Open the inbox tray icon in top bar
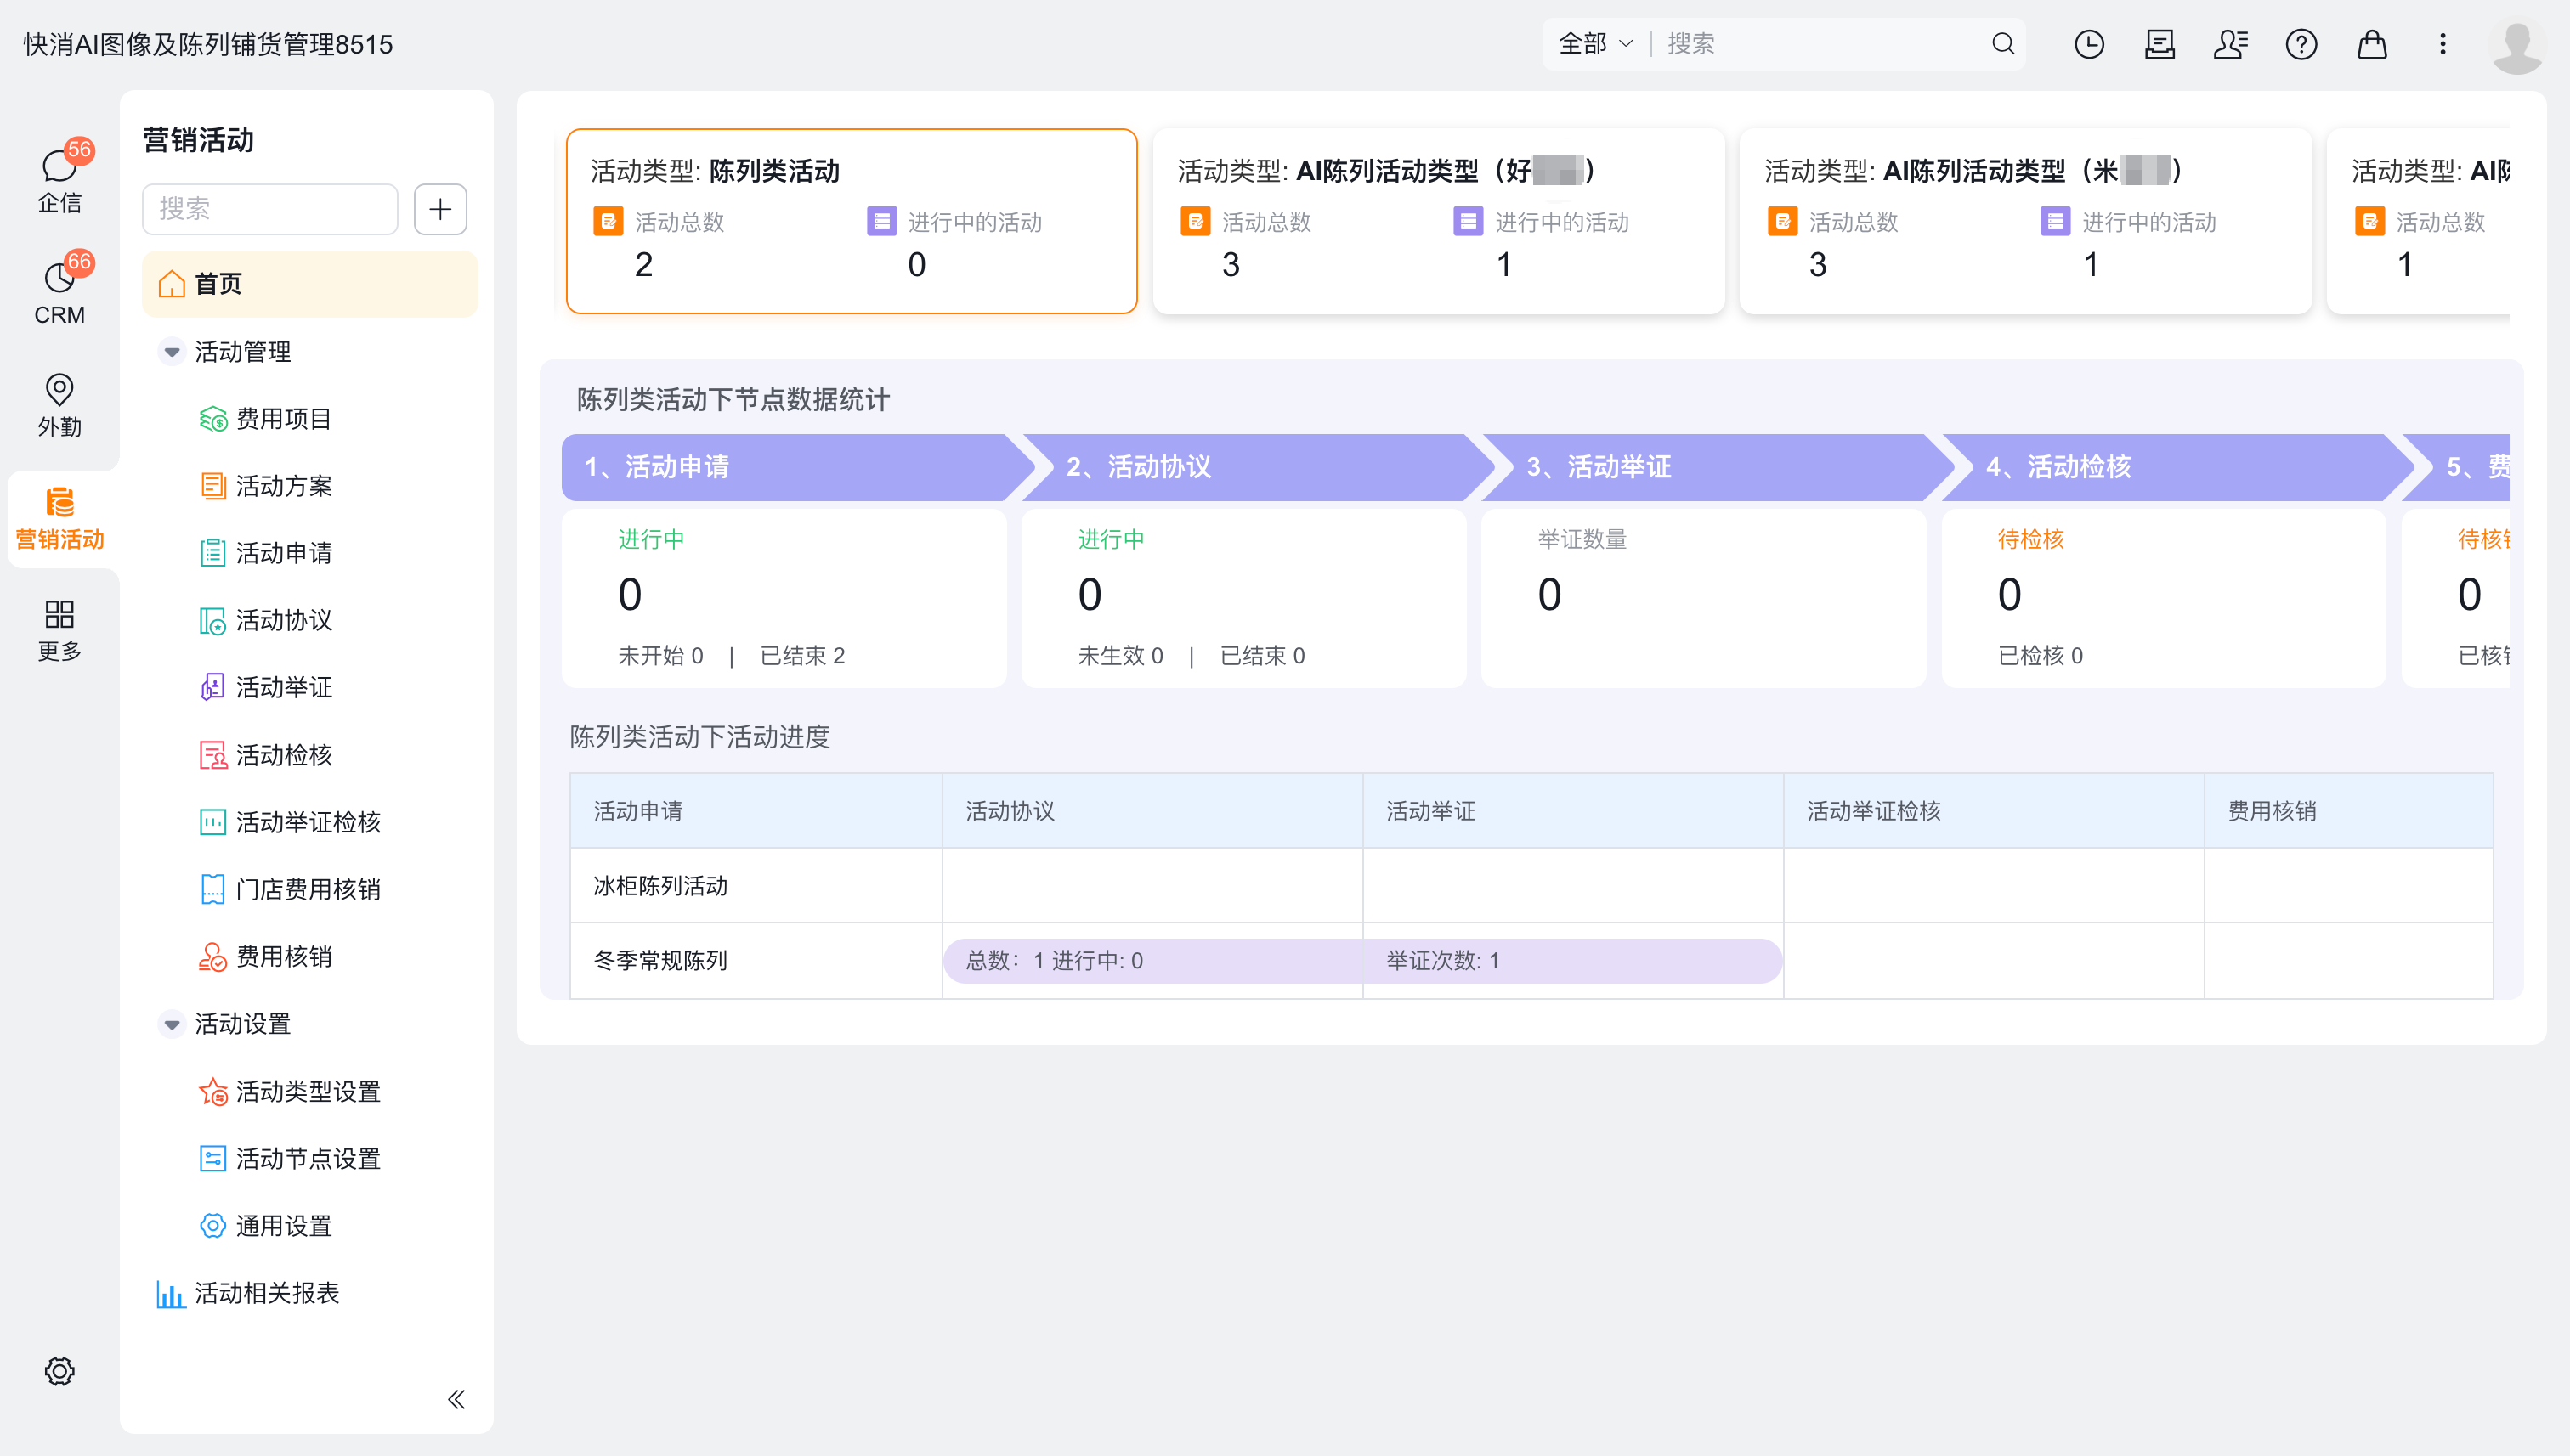This screenshot has width=2570, height=1456. pyautogui.click(x=2160, y=44)
